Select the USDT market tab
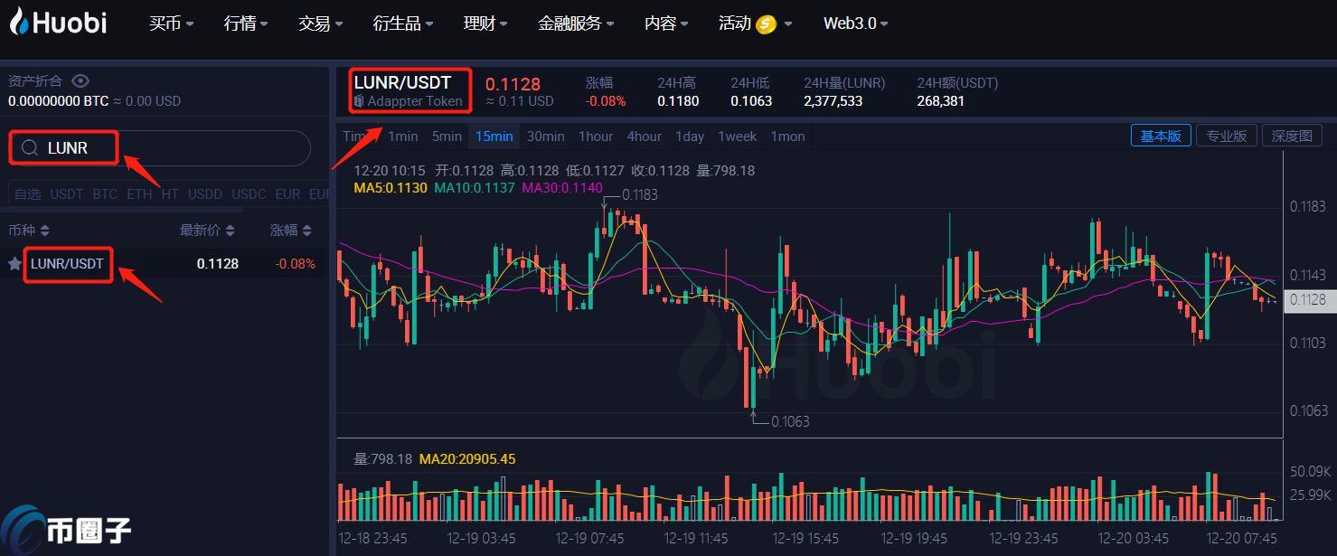This screenshot has height=556, width=1337. (x=67, y=193)
